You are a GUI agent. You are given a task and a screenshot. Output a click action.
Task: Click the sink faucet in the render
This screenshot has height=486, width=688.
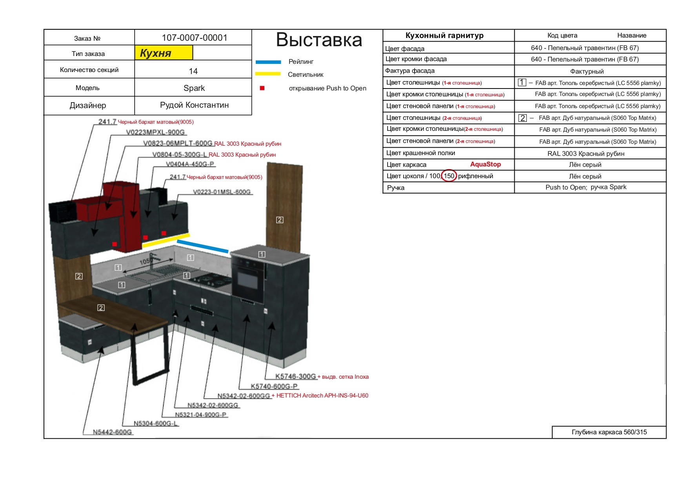[x=153, y=260]
